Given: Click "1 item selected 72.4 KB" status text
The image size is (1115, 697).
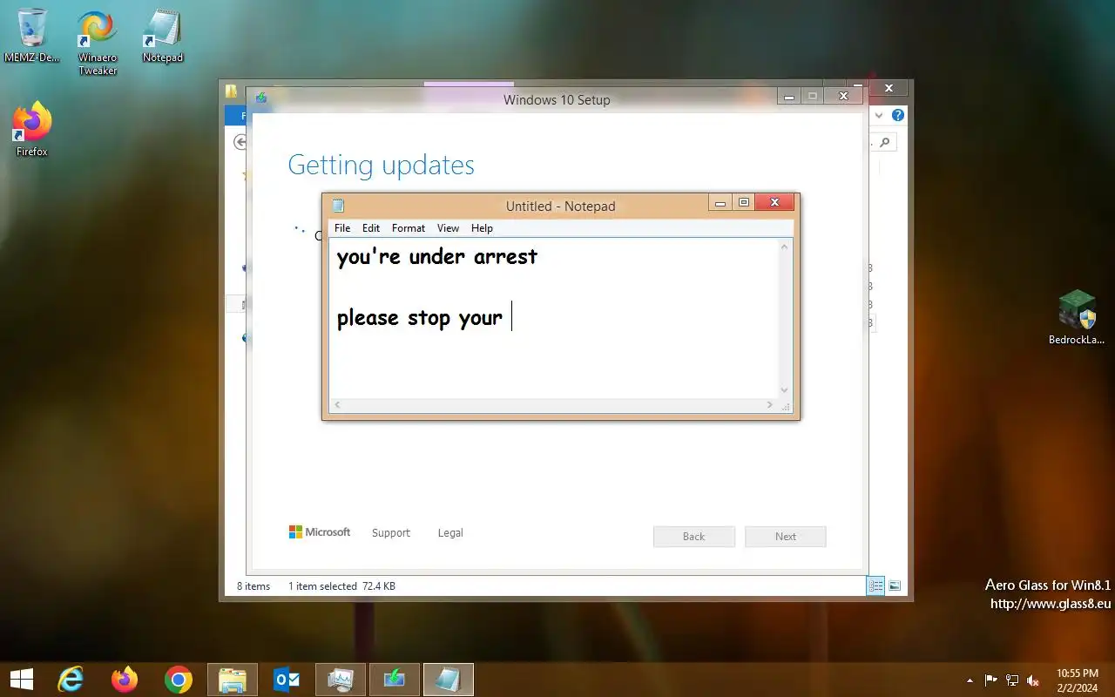Looking at the screenshot, I should coord(341,586).
